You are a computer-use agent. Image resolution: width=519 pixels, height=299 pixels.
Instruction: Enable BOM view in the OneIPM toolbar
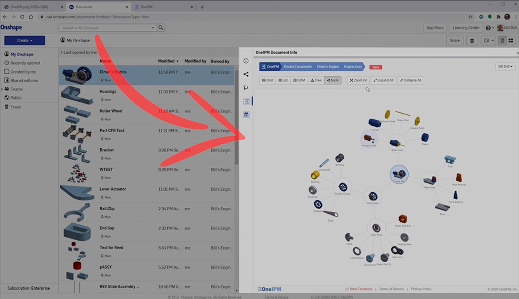tap(299, 80)
